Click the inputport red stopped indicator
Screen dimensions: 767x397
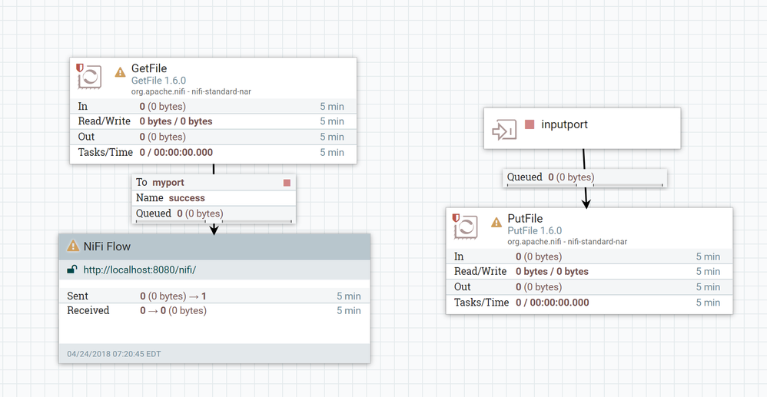[530, 124]
